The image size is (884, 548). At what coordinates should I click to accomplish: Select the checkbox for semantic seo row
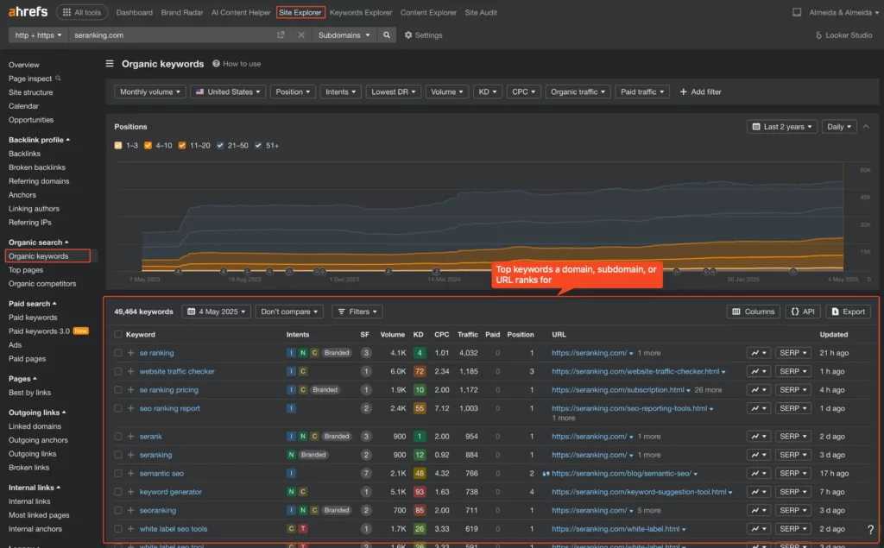click(118, 474)
